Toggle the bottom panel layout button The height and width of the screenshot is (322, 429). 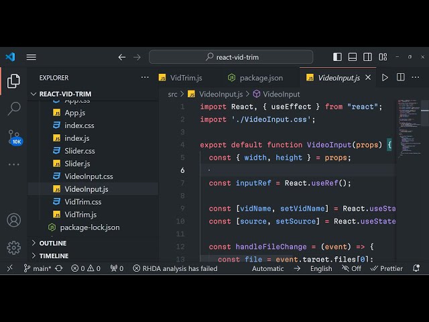(x=352, y=57)
